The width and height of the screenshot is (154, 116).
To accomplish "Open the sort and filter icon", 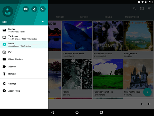I will tap(149, 9).
